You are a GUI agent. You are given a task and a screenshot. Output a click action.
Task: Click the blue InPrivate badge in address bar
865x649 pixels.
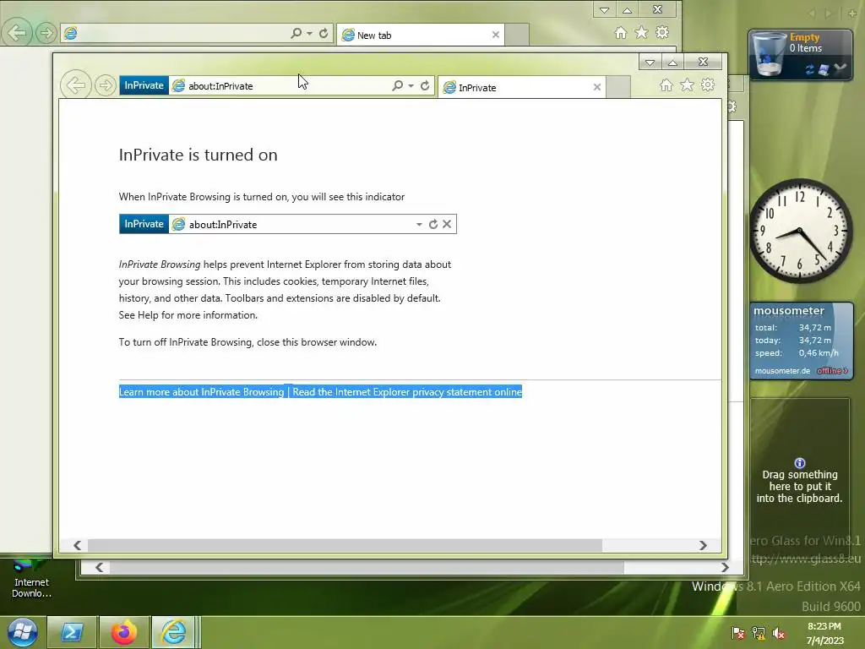pyautogui.click(x=144, y=85)
